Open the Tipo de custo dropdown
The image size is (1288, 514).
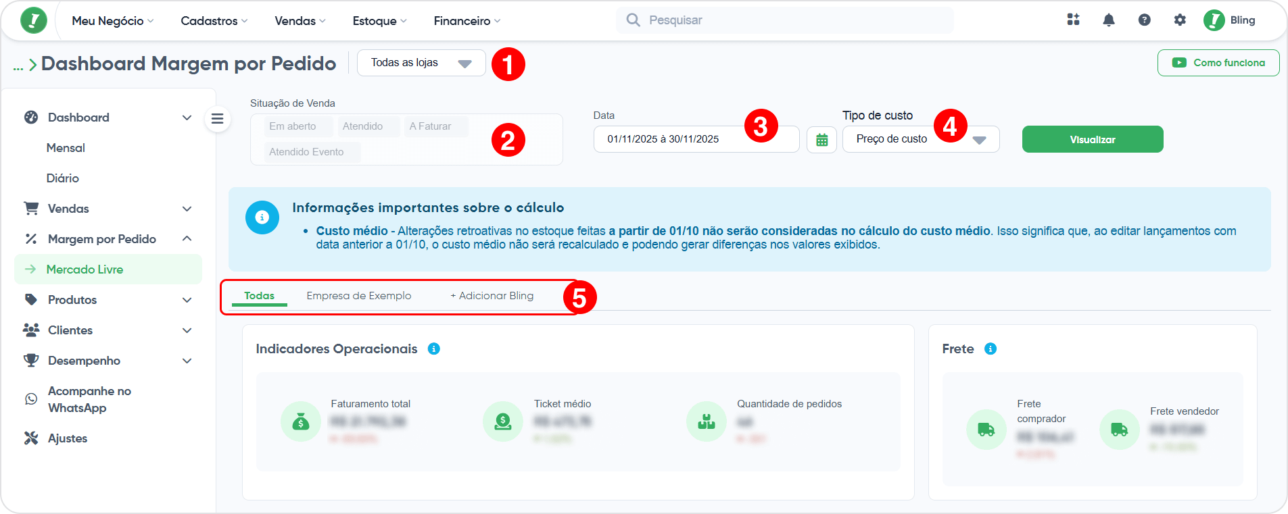click(x=921, y=139)
